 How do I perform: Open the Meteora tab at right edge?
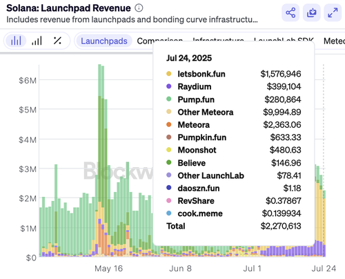pos(334,41)
